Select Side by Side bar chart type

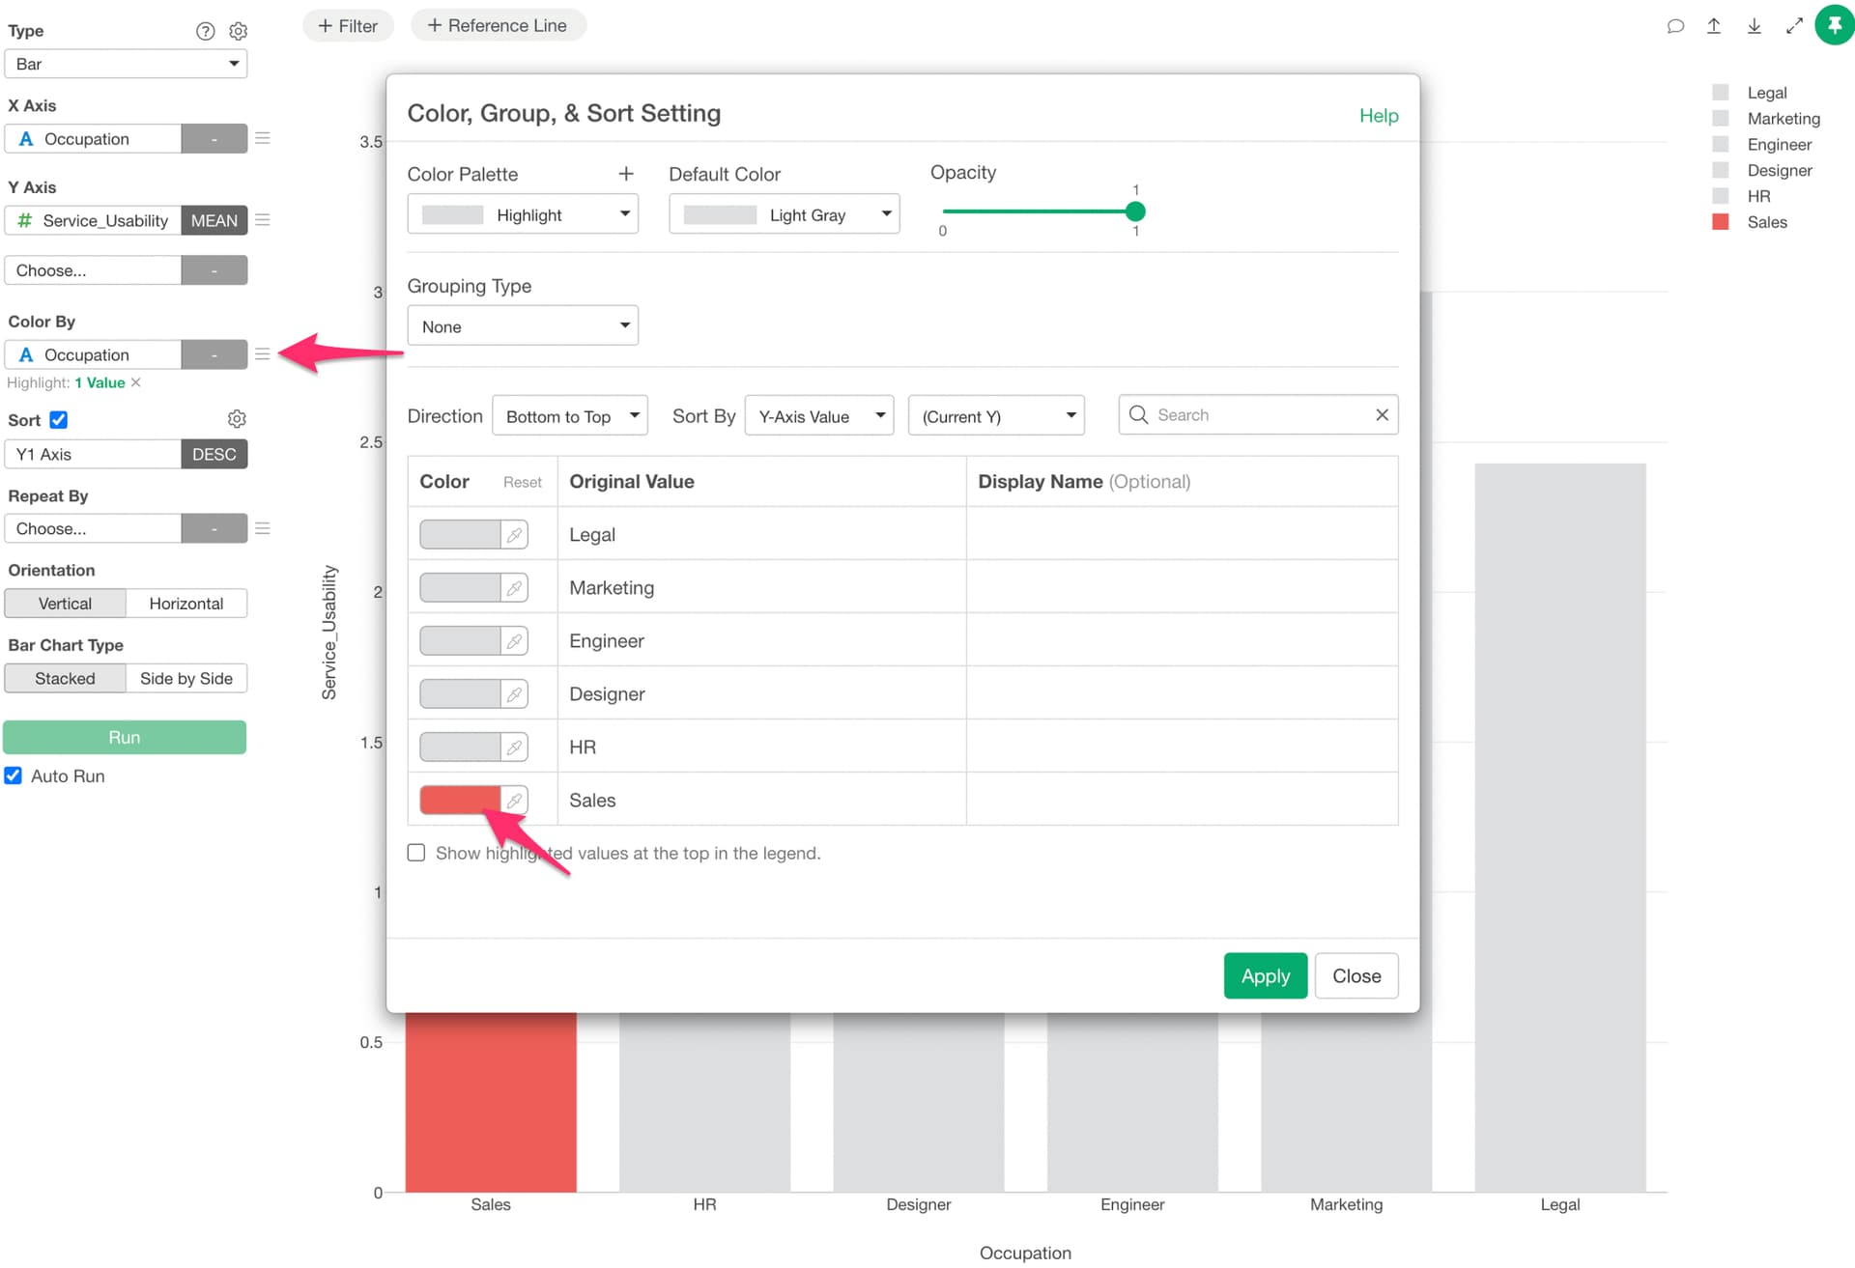(185, 678)
